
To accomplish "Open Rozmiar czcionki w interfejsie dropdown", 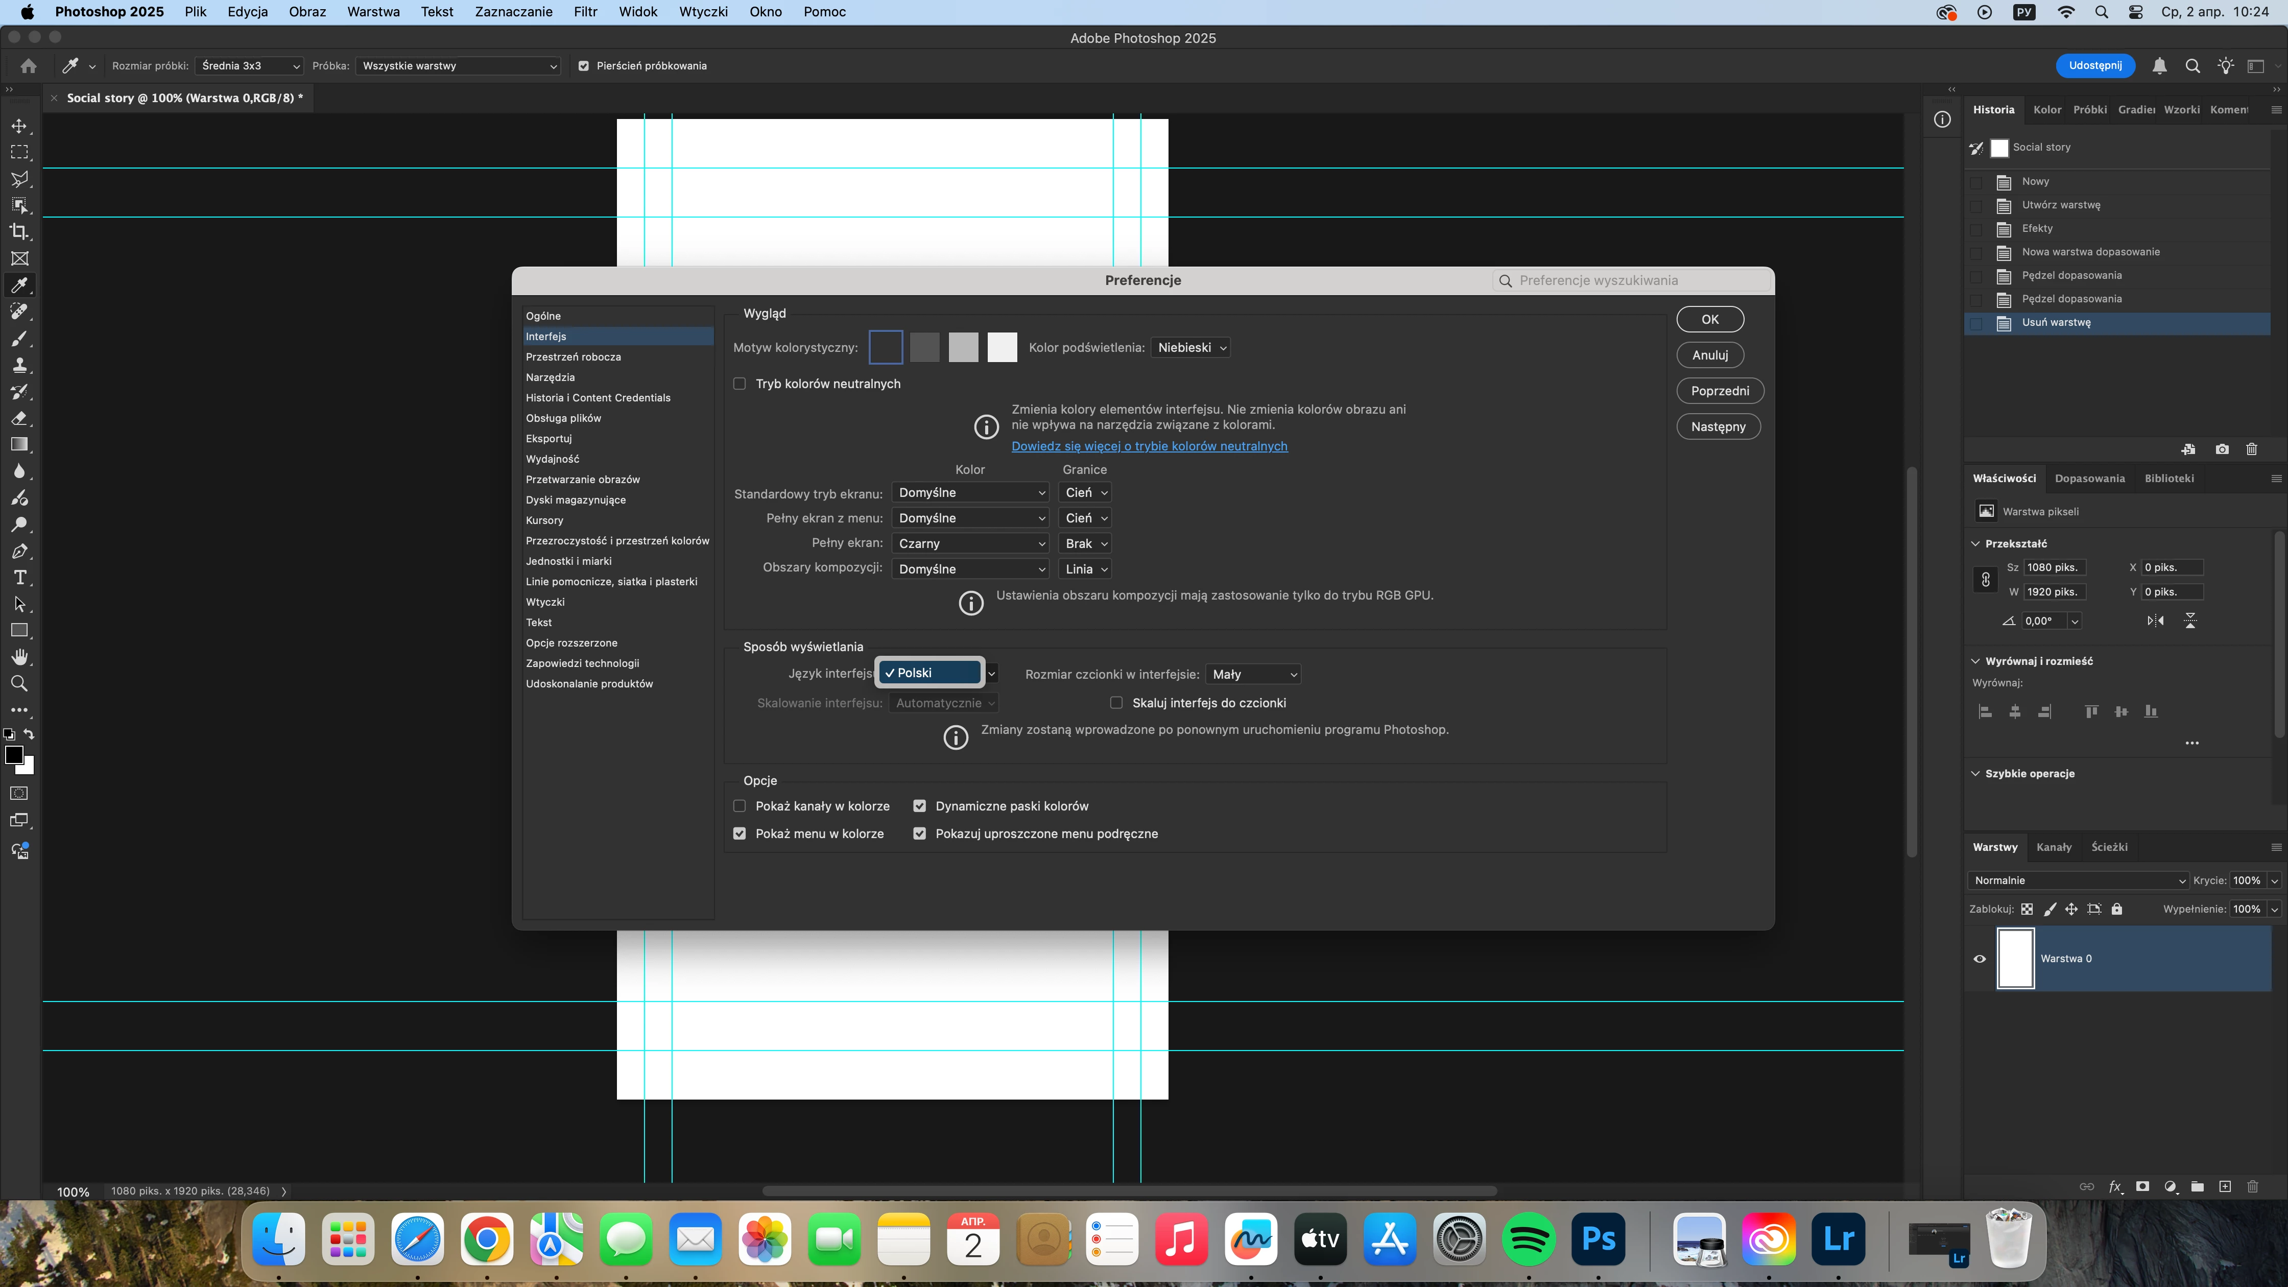I will pyautogui.click(x=1253, y=674).
